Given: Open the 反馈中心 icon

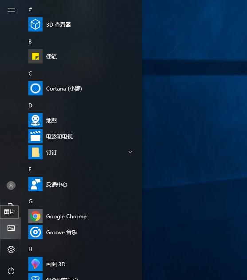Looking at the screenshot, I should (x=35, y=184).
